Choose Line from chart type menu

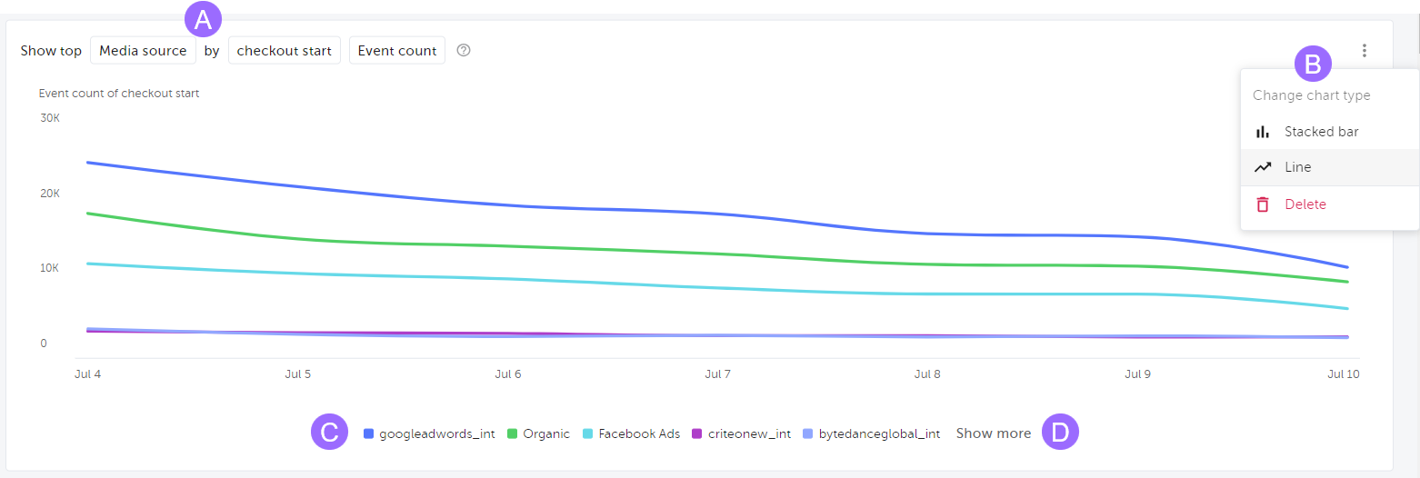point(1298,167)
